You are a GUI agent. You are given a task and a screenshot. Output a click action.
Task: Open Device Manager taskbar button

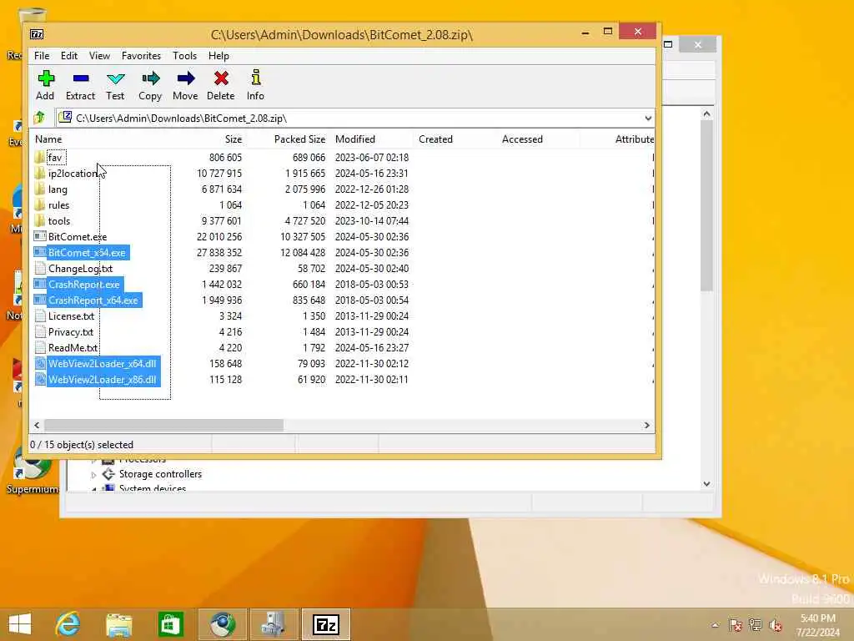click(274, 624)
